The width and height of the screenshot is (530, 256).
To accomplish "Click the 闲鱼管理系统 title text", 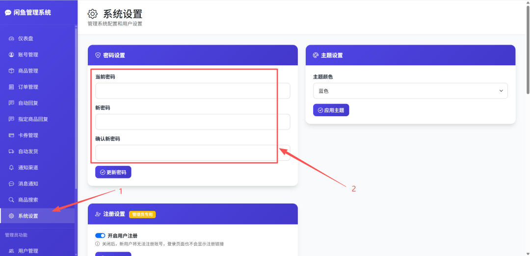I will pyautogui.click(x=32, y=13).
